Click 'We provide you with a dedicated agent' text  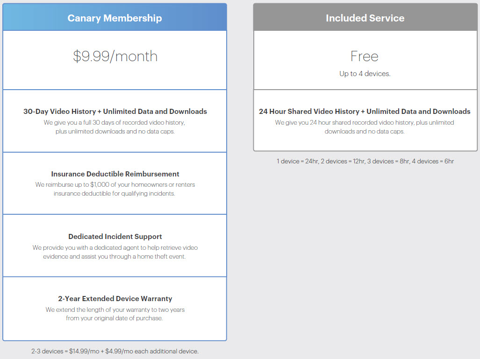click(x=115, y=252)
